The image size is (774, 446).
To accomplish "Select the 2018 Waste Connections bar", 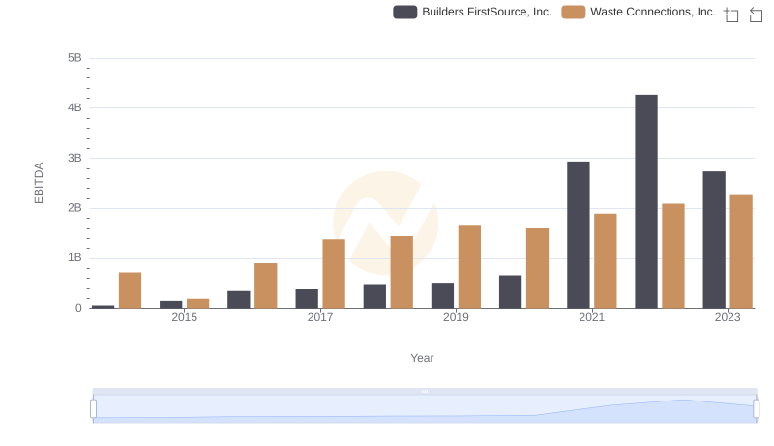I will (402, 272).
